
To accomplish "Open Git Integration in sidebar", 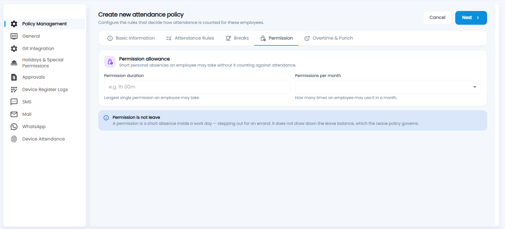I will [45, 49].
